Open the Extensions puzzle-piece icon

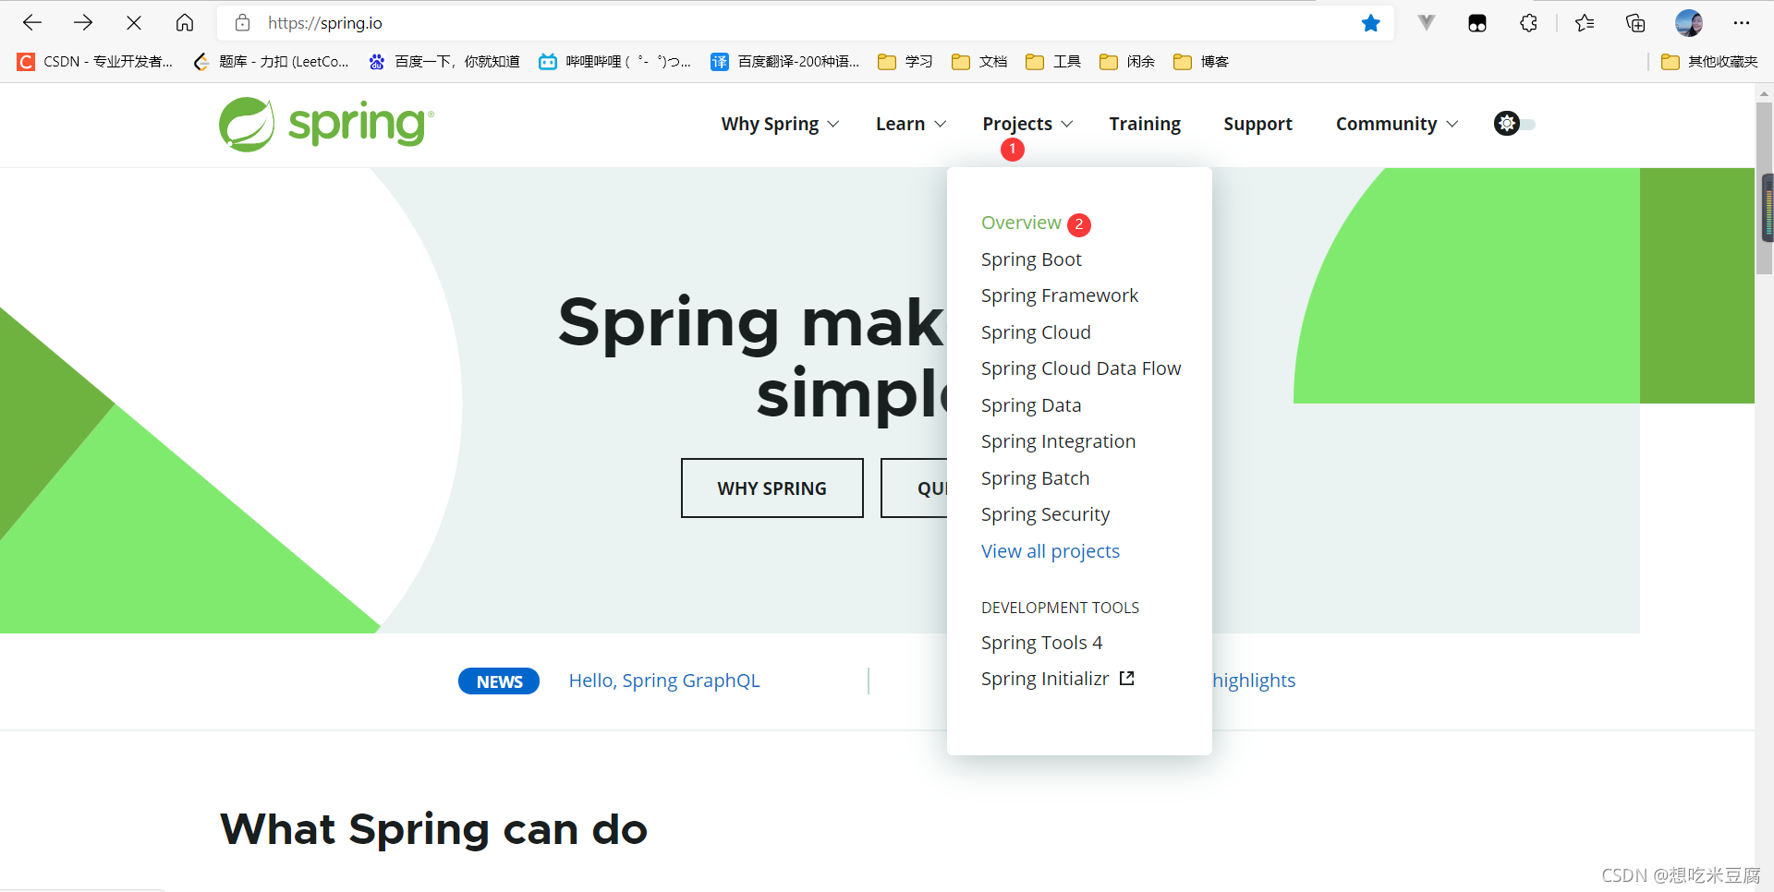(x=1529, y=23)
